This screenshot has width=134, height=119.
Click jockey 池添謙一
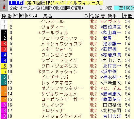point(112,44)
